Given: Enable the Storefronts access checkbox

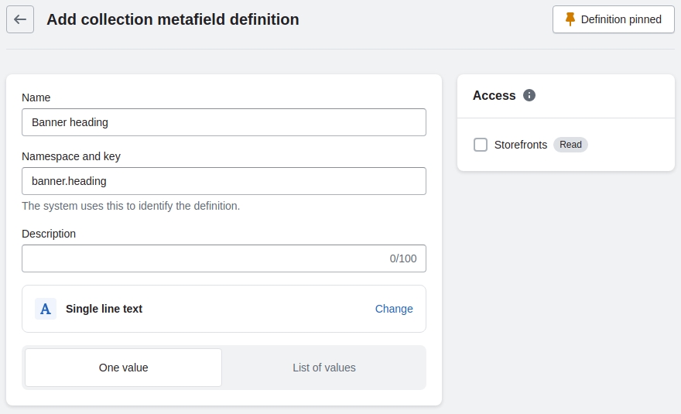Looking at the screenshot, I should [481, 145].
